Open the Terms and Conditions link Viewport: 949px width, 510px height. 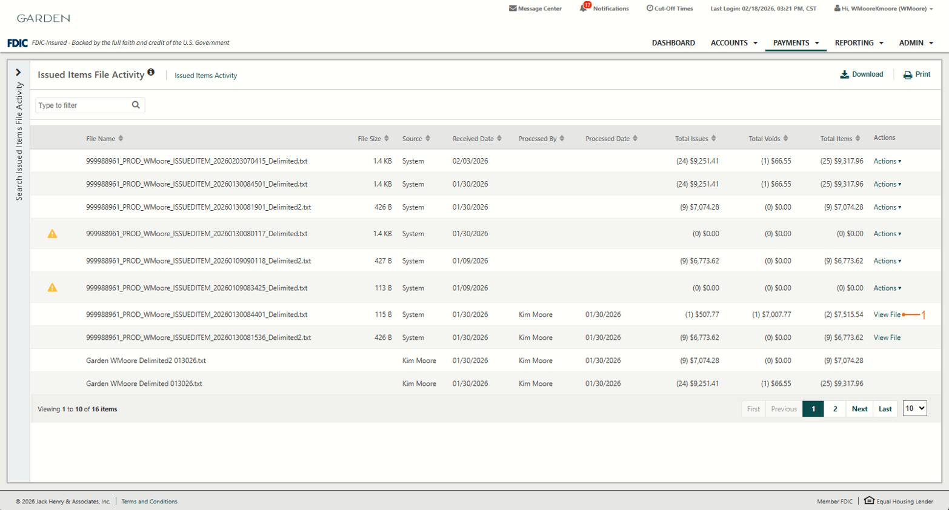[149, 502]
